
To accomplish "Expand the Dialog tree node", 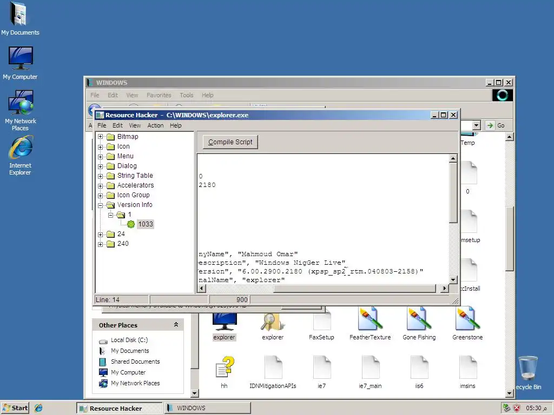I will click(100, 166).
